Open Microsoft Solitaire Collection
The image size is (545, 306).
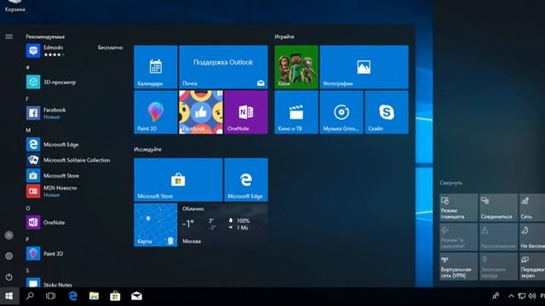click(x=74, y=160)
